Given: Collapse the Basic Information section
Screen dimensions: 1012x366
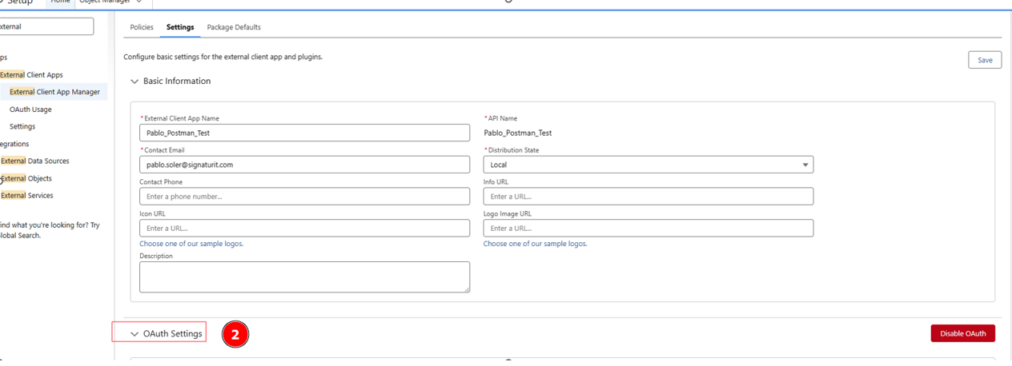Looking at the screenshot, I should (x=135, y=82).
